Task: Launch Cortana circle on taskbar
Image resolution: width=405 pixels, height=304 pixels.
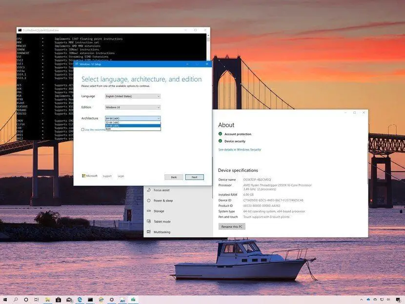Action: click(x=26, y=300)
